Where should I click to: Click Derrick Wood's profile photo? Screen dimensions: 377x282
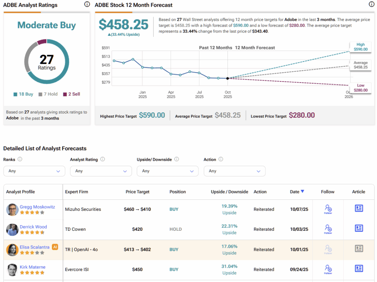pyautogui.click(x=12, y=229)
